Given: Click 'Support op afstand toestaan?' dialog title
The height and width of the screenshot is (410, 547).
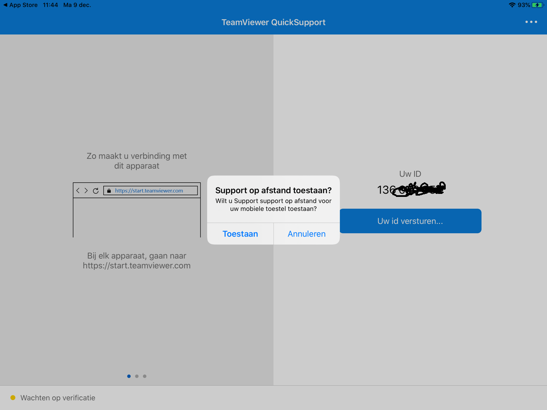Looking at the screenshot, I should pyautogui.click(x=273, y=190).
